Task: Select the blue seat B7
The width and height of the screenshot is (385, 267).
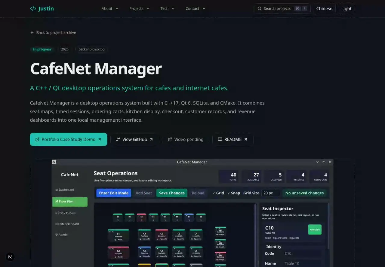Action: point(189,218)
